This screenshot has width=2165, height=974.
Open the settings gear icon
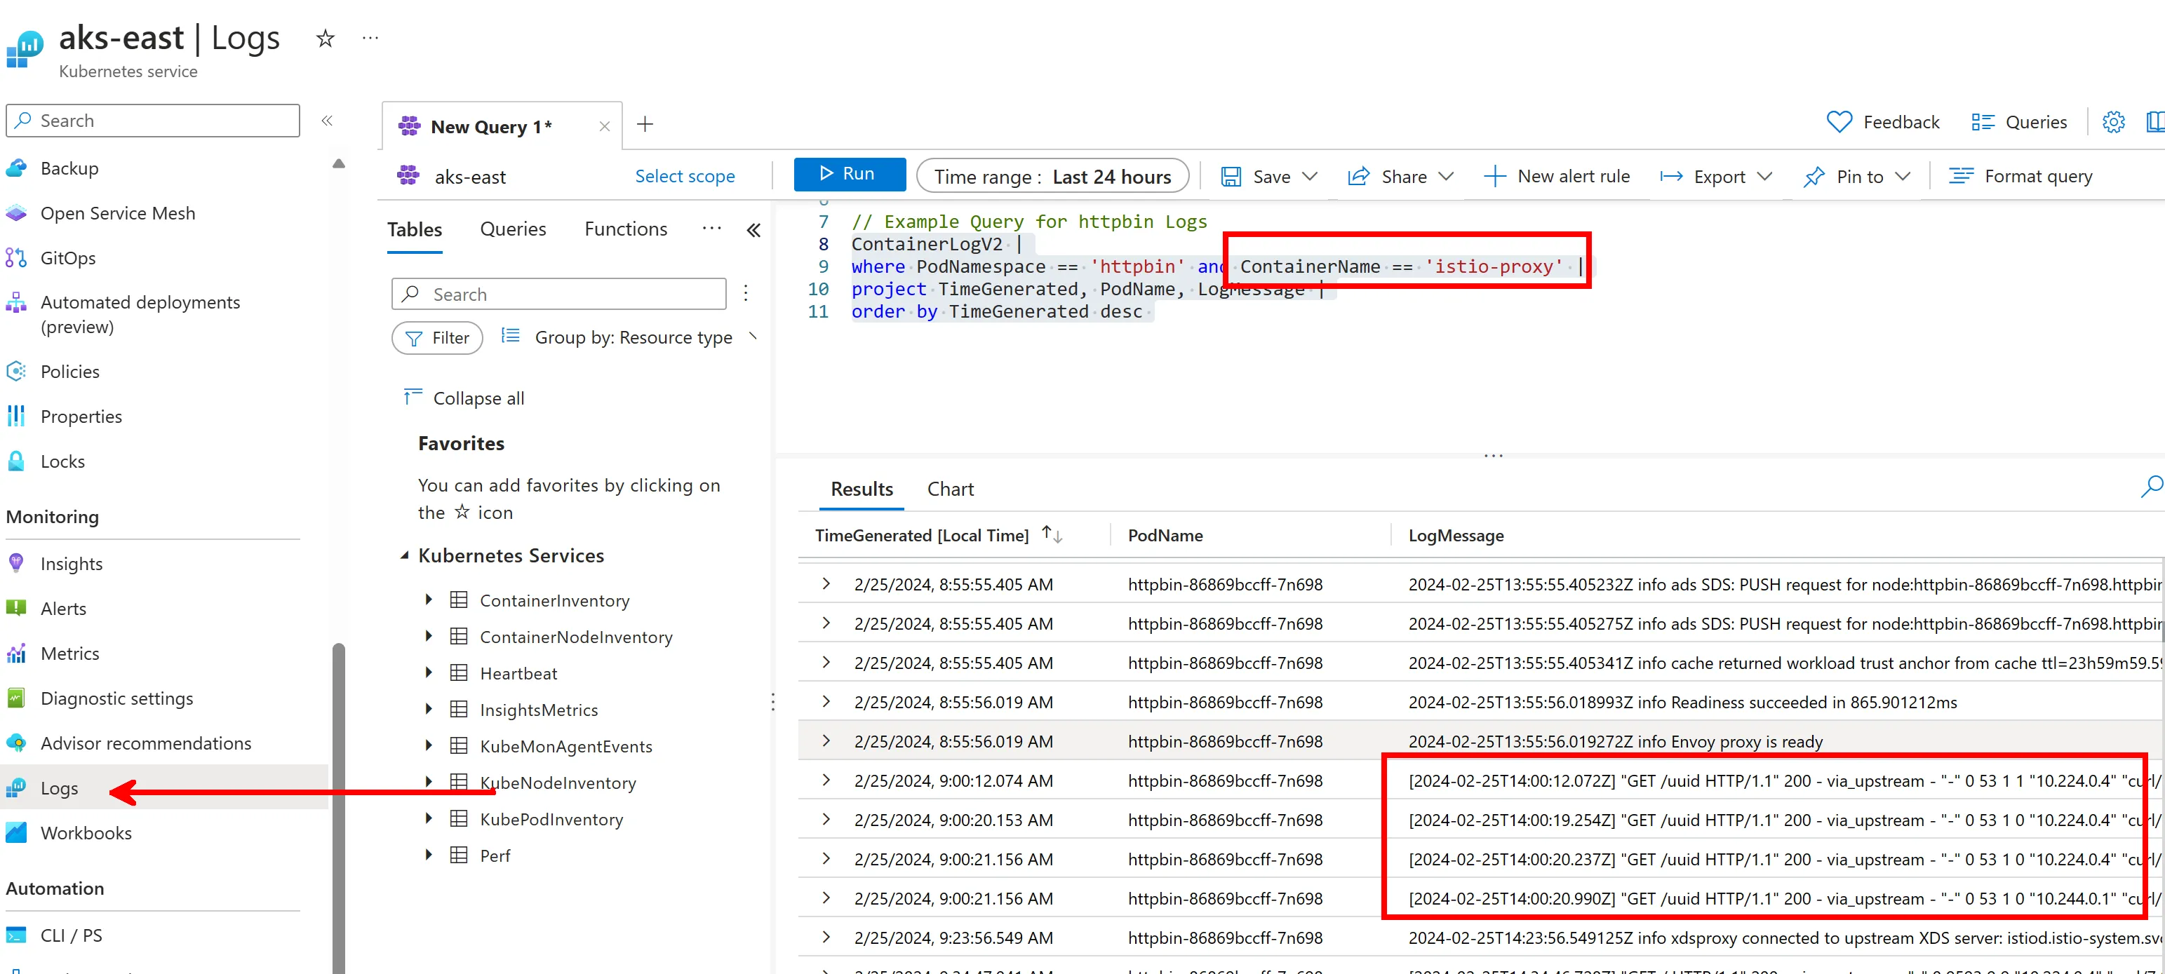point(2113,123)
